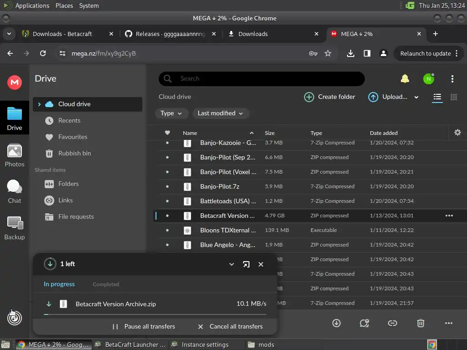Open the Applications menu
467x350 pixels.
pos(32,5)
